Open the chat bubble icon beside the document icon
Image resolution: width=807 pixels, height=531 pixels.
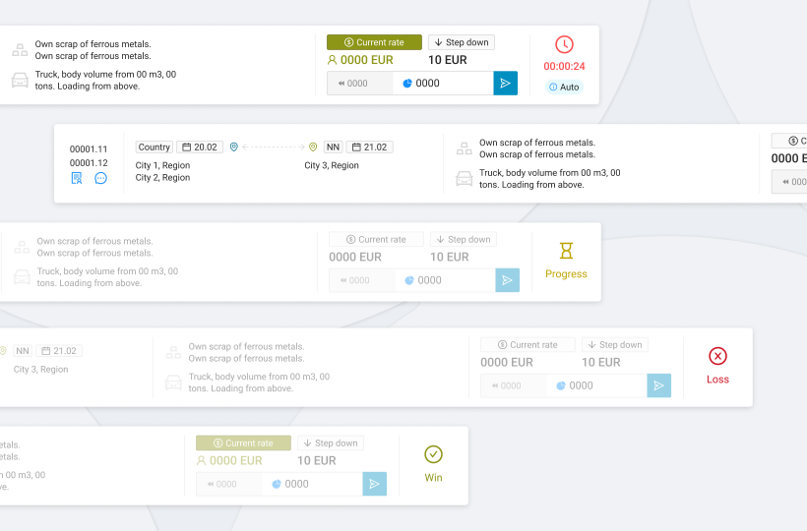pyautogui.click(x=100, y=178)
